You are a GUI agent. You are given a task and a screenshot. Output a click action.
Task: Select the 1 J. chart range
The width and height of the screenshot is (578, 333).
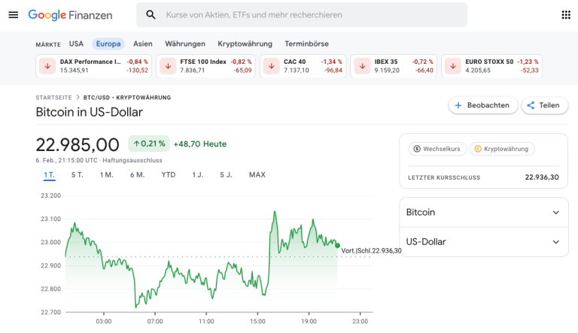tap(198, 175)
